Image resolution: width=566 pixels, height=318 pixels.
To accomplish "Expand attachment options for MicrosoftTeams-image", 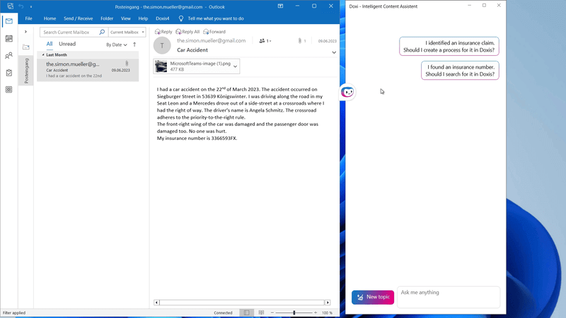I will point(235,66).
